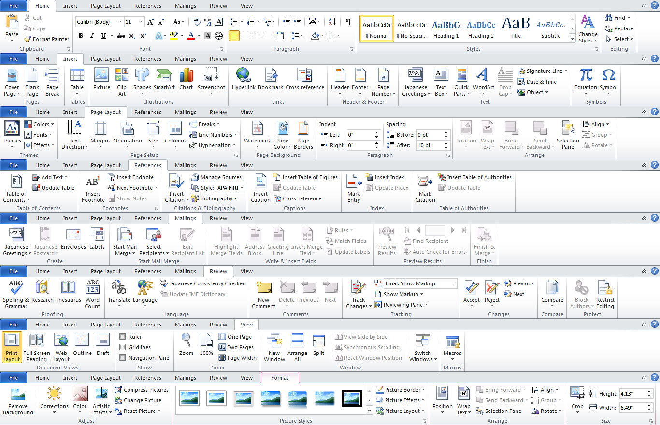The image size is (660, 425).
Task: Add a New Comment
Action: coord(263,295)
